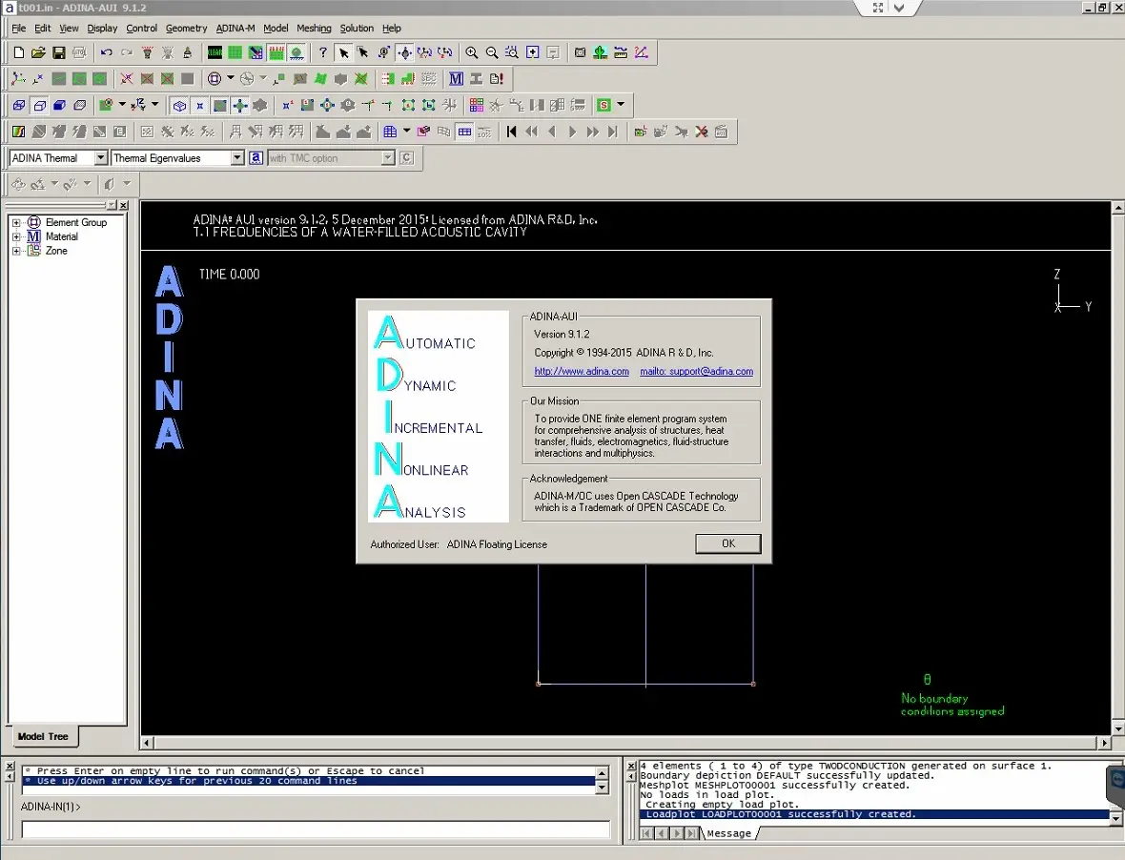Image resolution: width=1125 pixels, height=860 pixels.
Task: Click OK in the About dialog
Action: (728, 543)
